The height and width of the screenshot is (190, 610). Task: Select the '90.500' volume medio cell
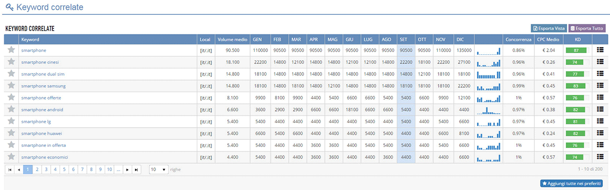coord(232,50)
